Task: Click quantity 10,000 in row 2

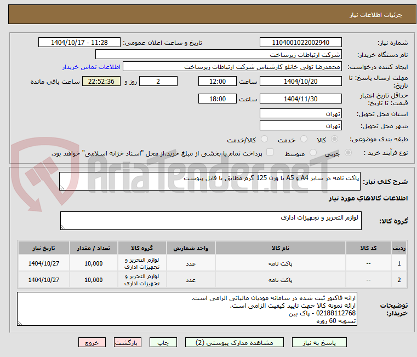Action: coord(93,280)
